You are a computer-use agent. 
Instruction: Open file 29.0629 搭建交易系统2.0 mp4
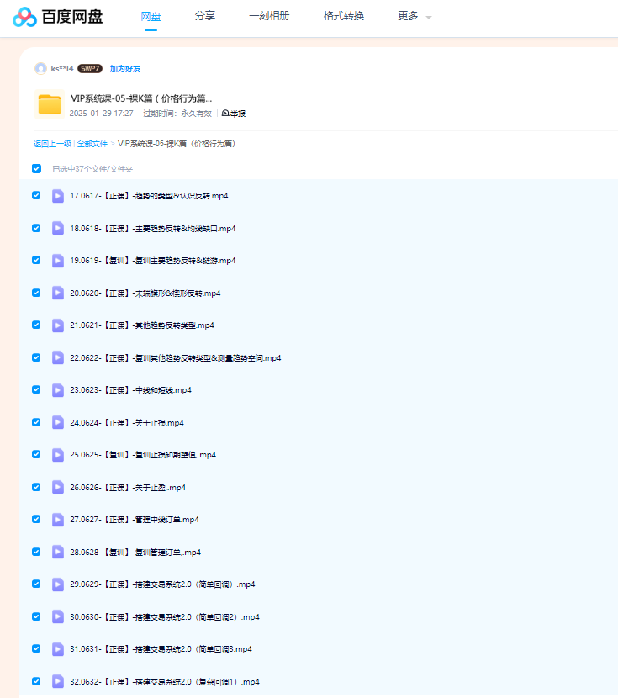[162, 584]
